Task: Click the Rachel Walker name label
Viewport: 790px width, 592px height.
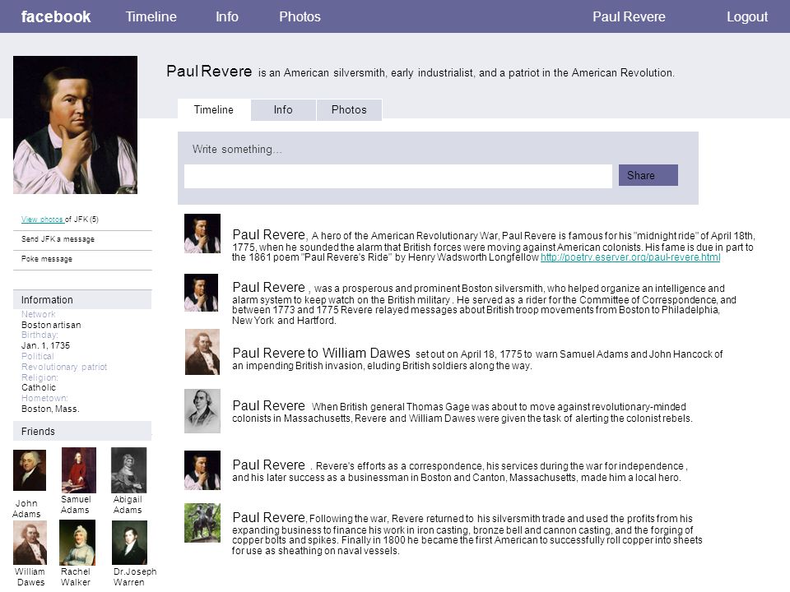Action: [76, 577]
